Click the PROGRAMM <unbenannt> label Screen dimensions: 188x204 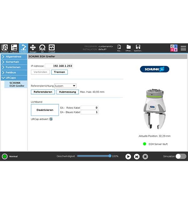99,46
